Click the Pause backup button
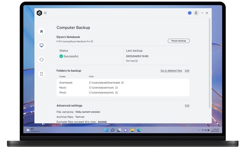The height and width of the screenshot is (148, 244). coord(179,41)
